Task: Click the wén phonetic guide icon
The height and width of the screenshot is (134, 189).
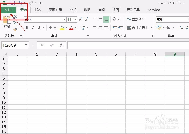Action: (x=83, y=28)
